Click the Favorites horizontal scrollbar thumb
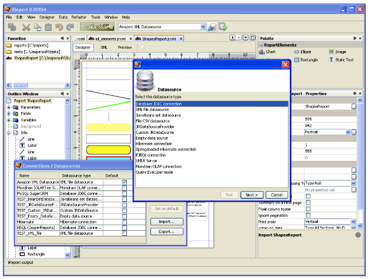This screenshot has height=279, width=368. click(x=21, y=85)
